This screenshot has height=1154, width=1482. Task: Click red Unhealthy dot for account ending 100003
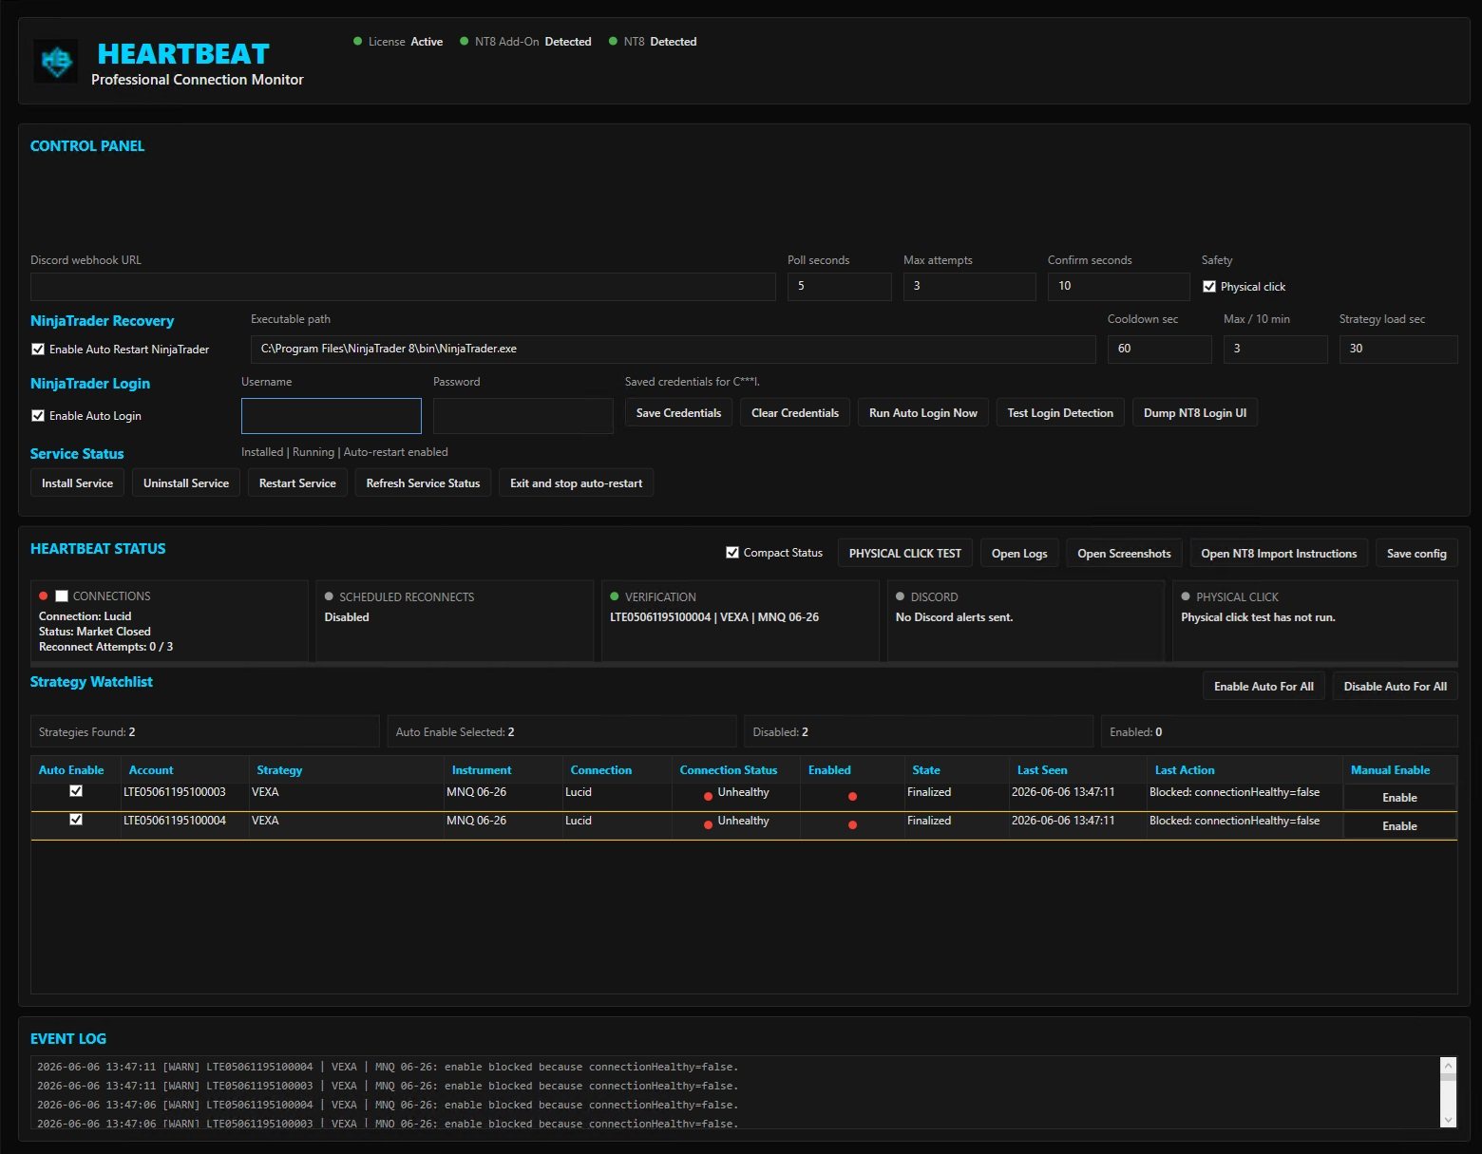[x=708, y=796]
